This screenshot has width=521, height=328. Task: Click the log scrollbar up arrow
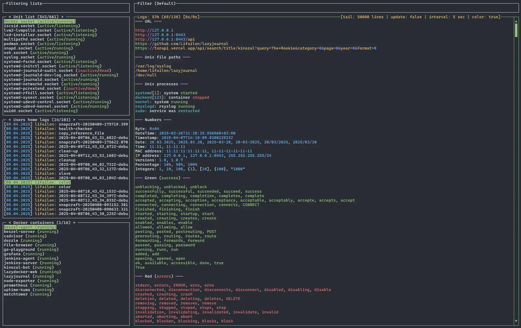tap(516, 21)
